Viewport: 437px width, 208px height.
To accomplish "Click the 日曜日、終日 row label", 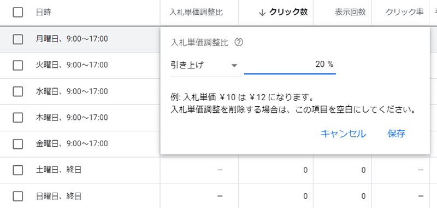I will (58, 196).
